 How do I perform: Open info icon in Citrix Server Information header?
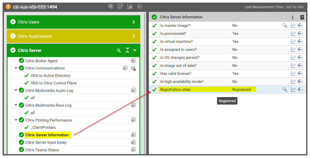point(293,17)
